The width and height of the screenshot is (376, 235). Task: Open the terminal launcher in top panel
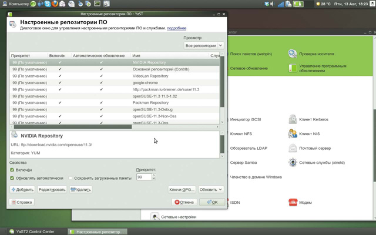click(97, 4)
